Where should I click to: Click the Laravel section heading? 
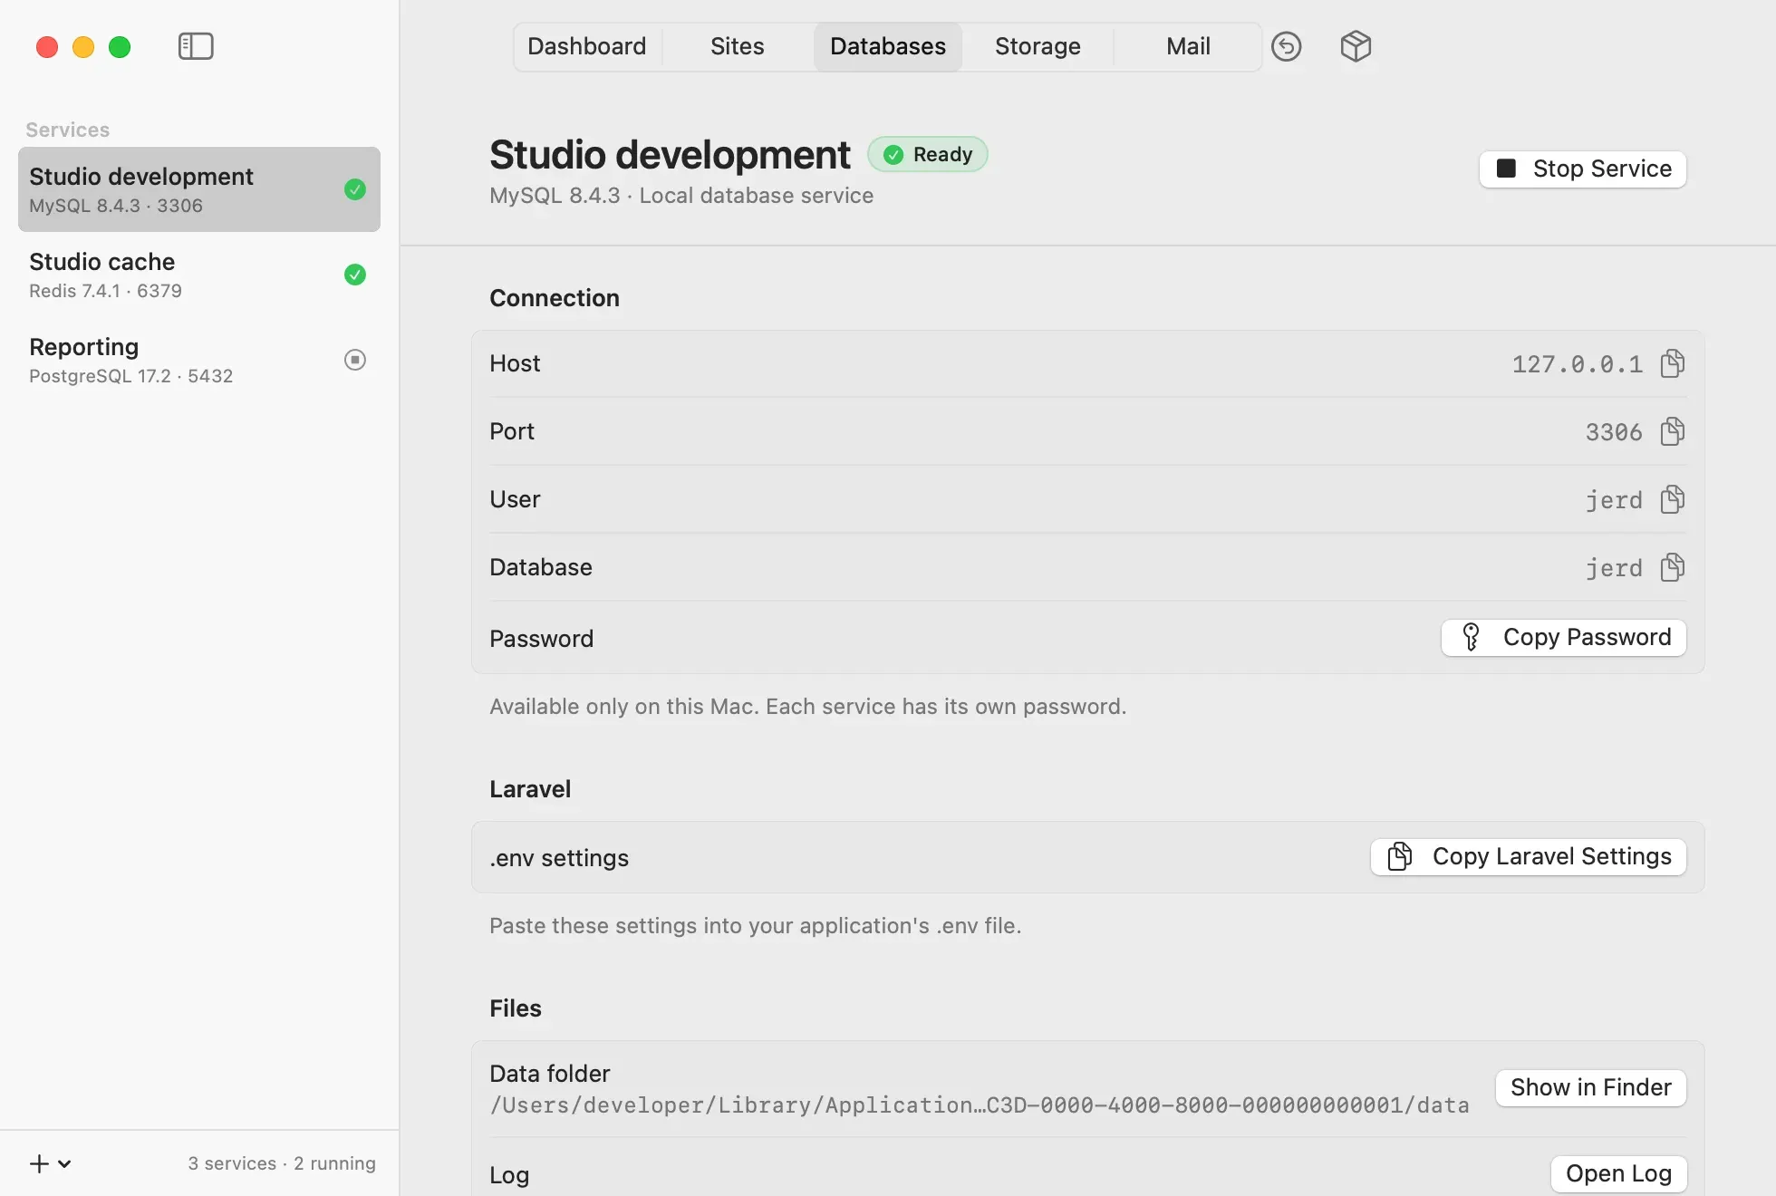coord(530,789)
